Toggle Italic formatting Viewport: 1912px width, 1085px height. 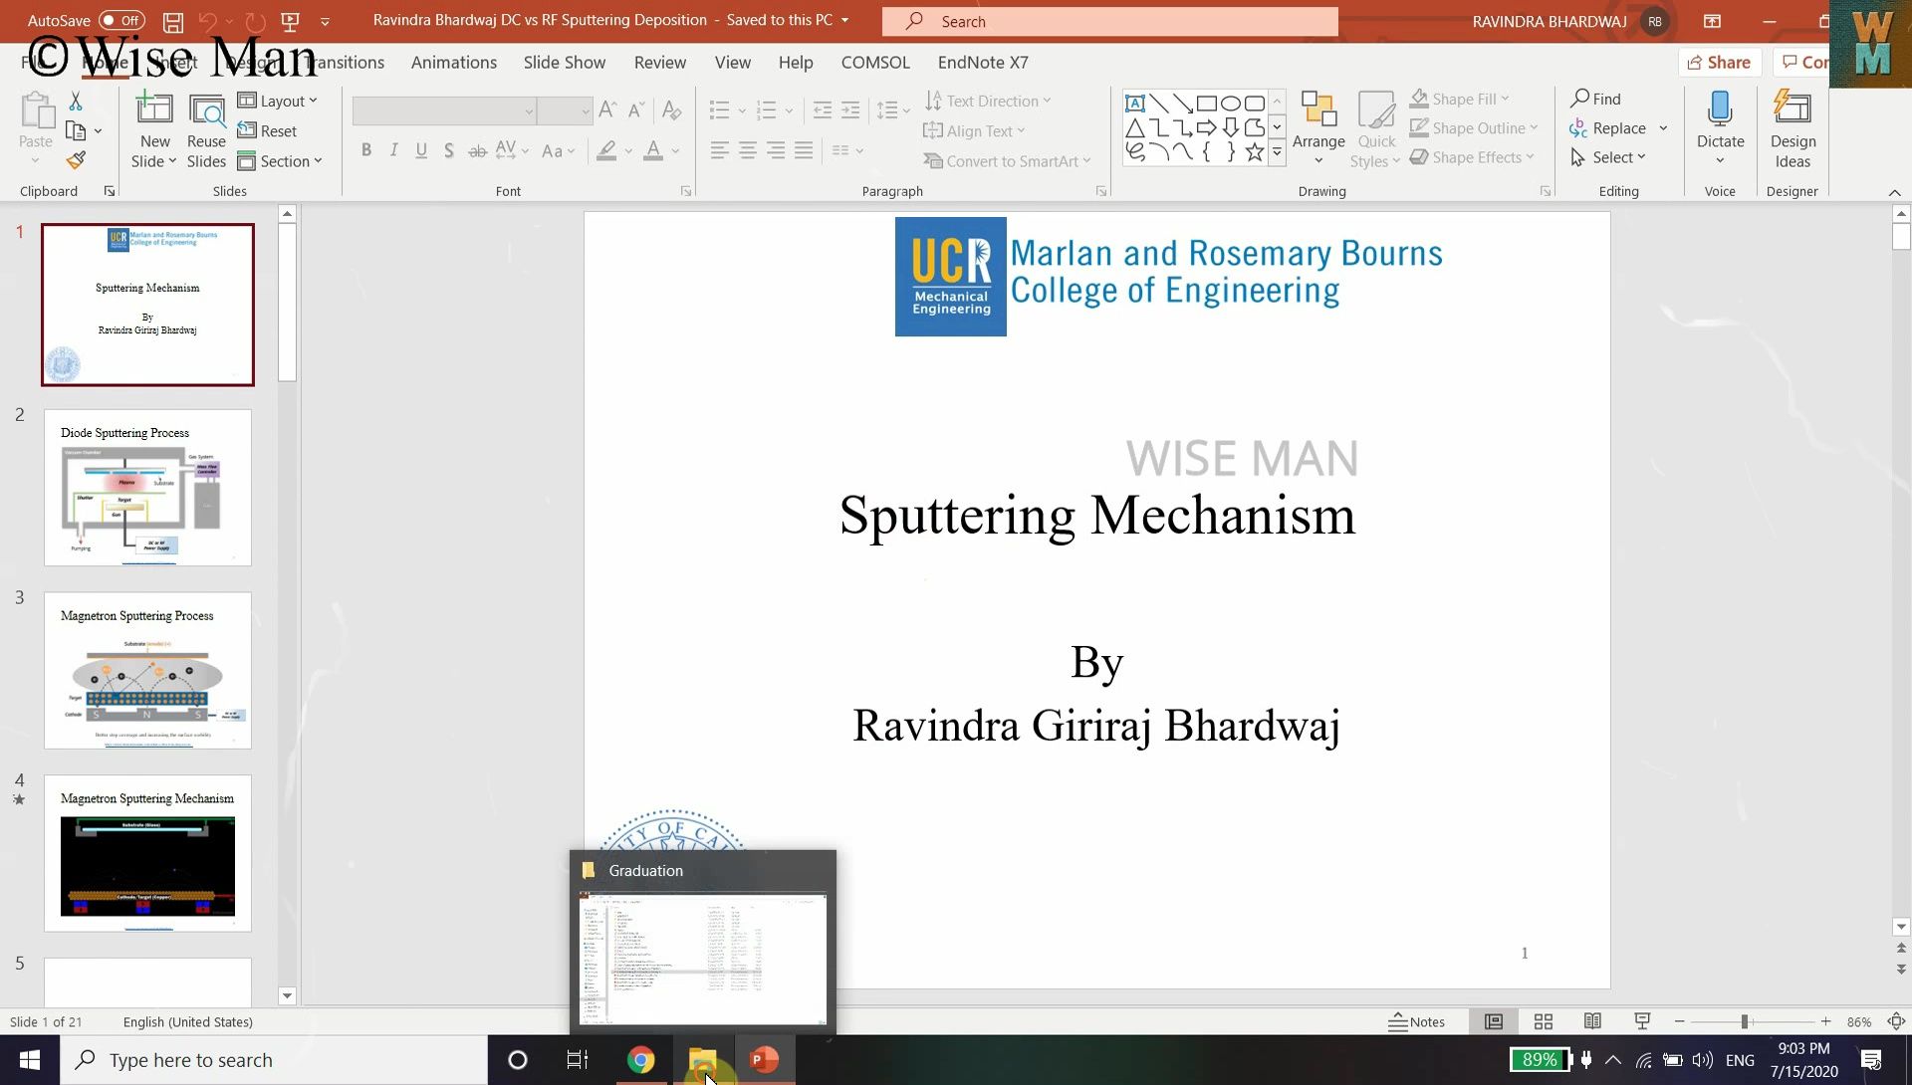(394, 150)
